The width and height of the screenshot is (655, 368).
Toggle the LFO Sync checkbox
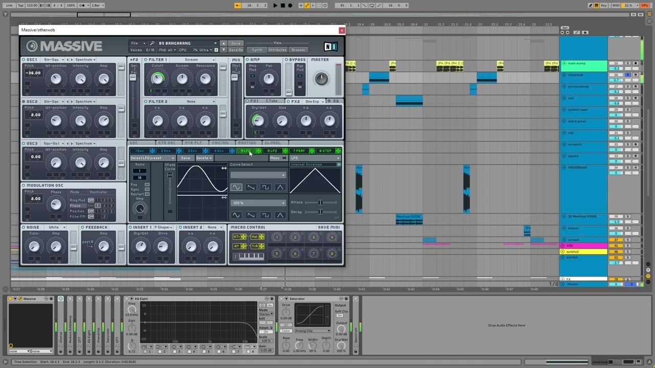click(x=147, y=189)
